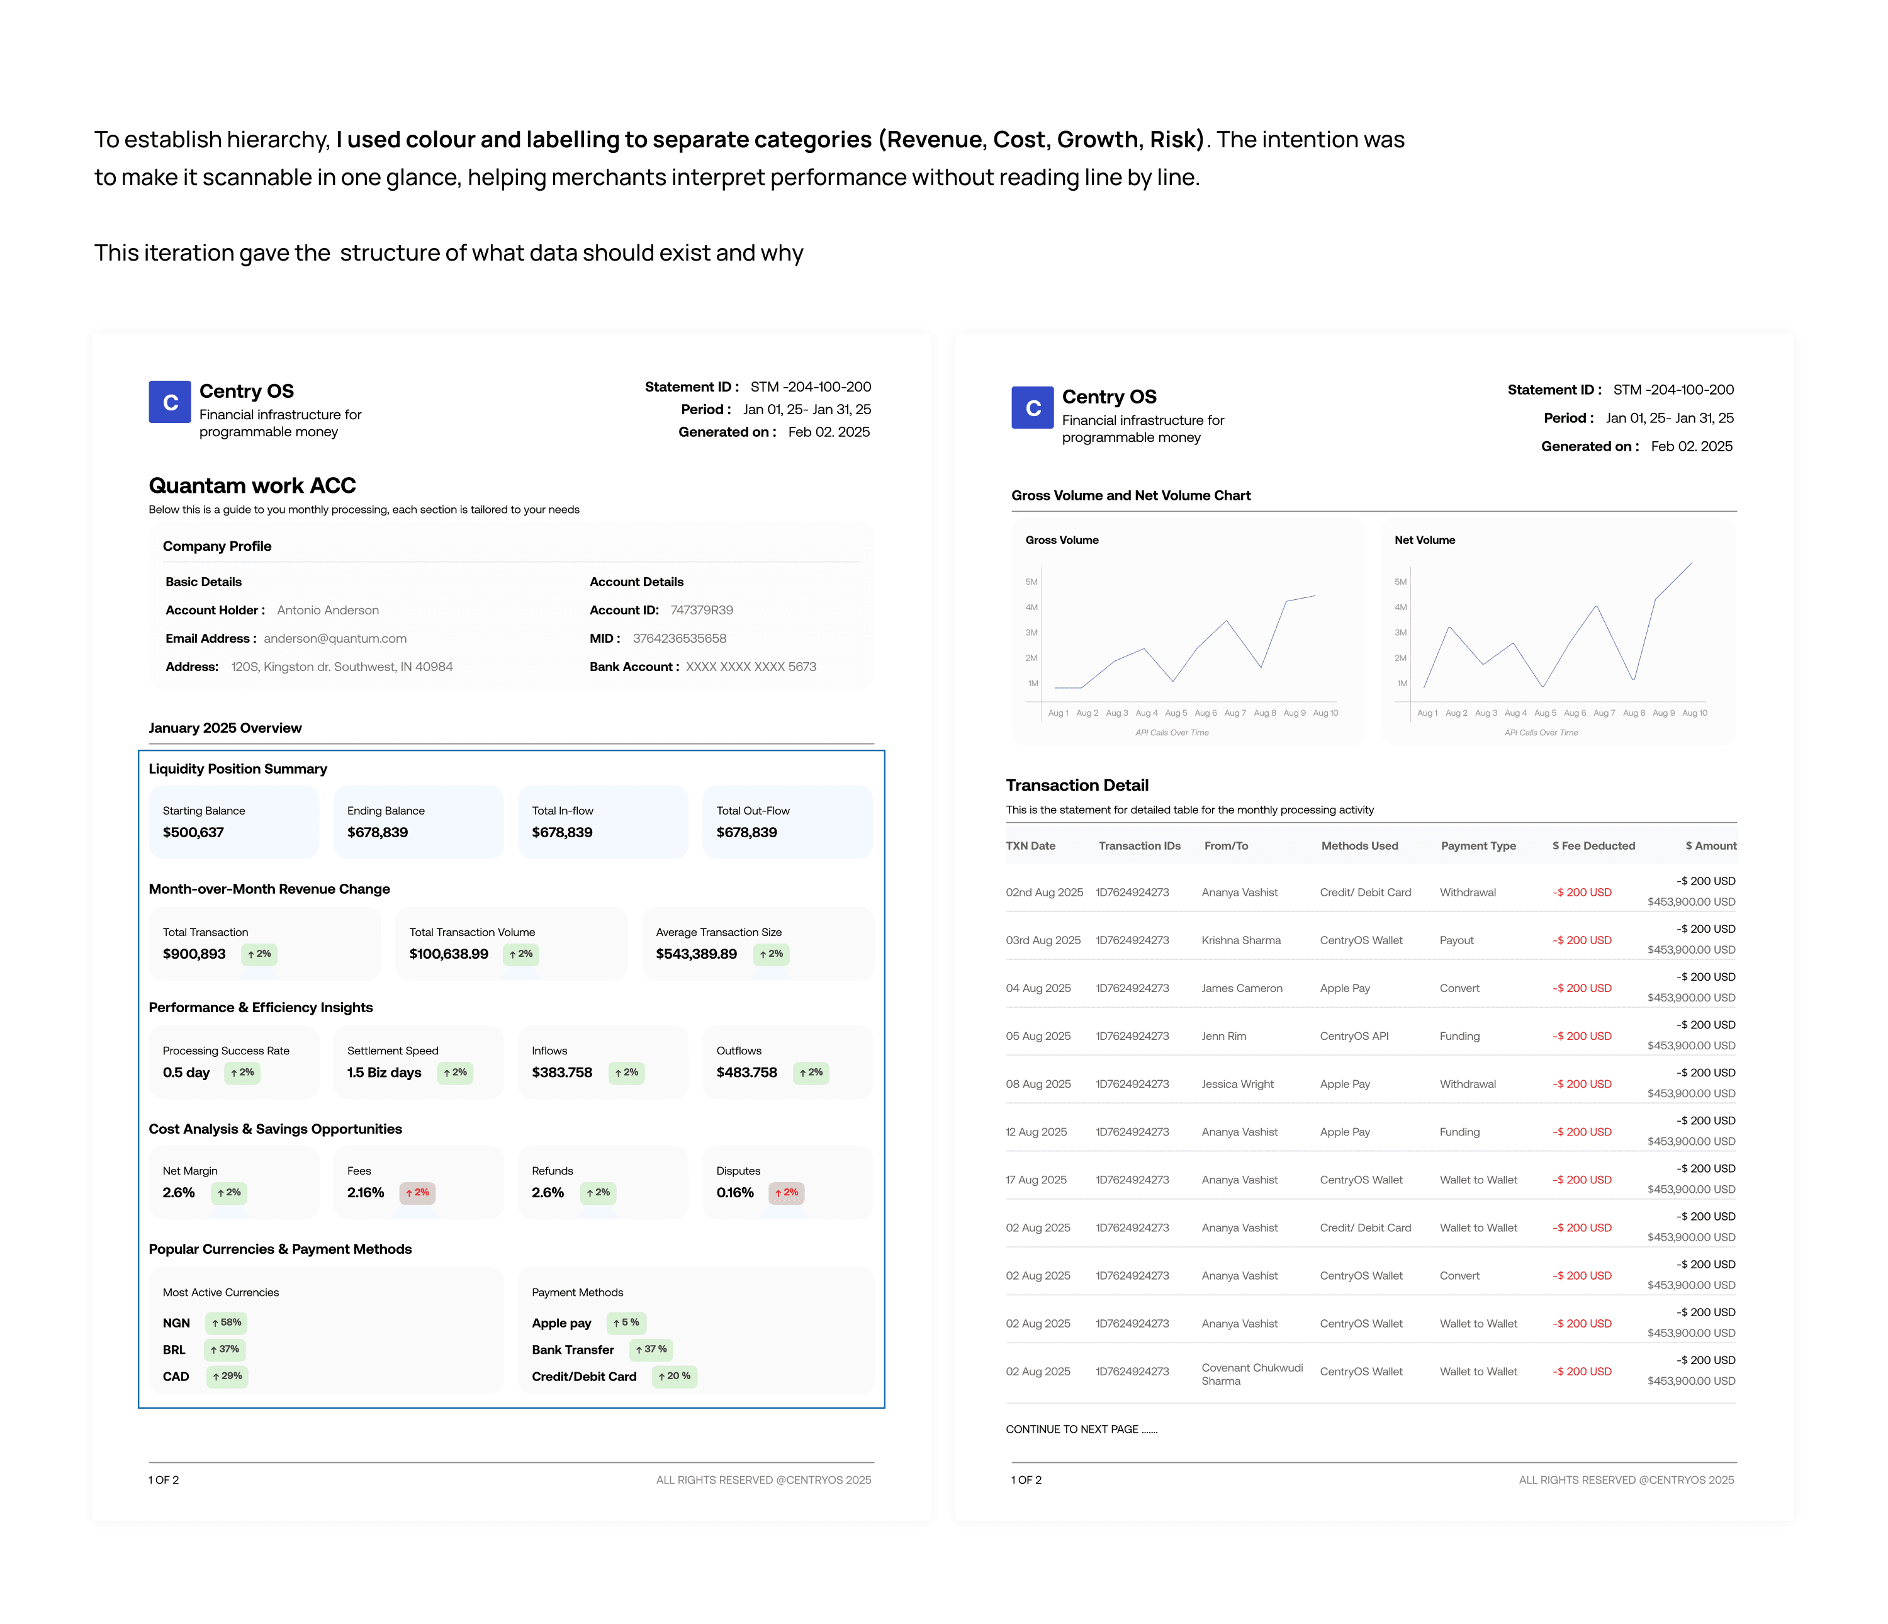Click the Methods Used column header
This screenshot has height=1624, width=1888.
tap(1359, 846)
